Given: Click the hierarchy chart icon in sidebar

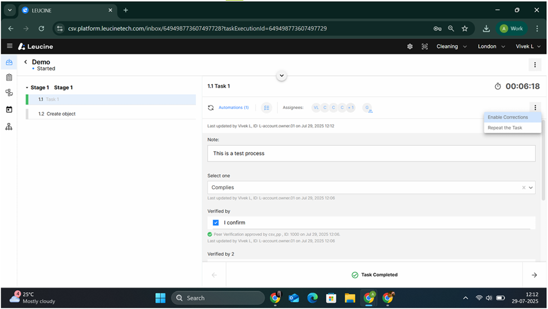Looking at the screenshot, I should tap(8, 126).
